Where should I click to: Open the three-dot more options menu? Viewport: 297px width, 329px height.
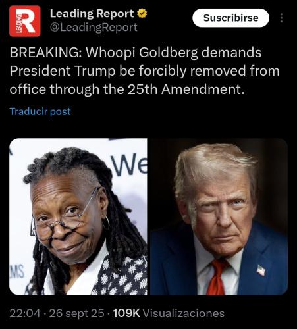point(282,18)
